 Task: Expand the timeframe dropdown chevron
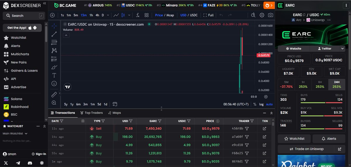108,15
